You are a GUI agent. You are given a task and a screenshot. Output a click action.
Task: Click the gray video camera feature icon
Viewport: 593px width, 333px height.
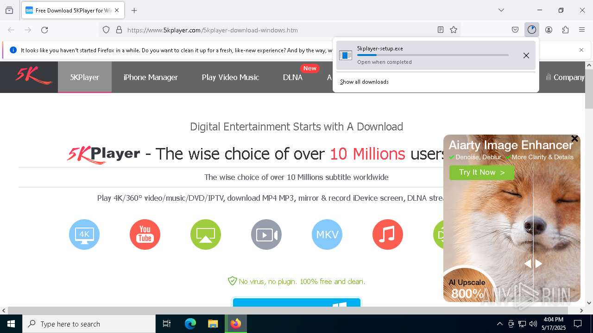(x=266, y=234)
